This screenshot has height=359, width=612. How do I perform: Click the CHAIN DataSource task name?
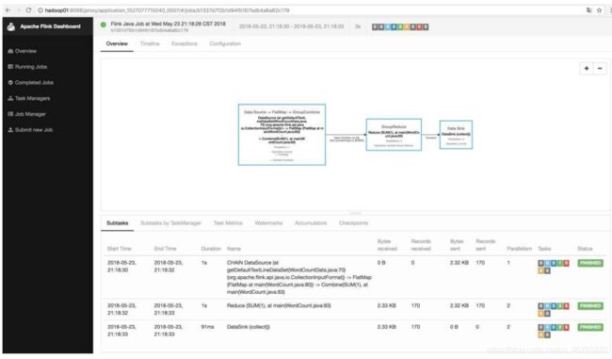pyautogui.click(x=299, y=277)
